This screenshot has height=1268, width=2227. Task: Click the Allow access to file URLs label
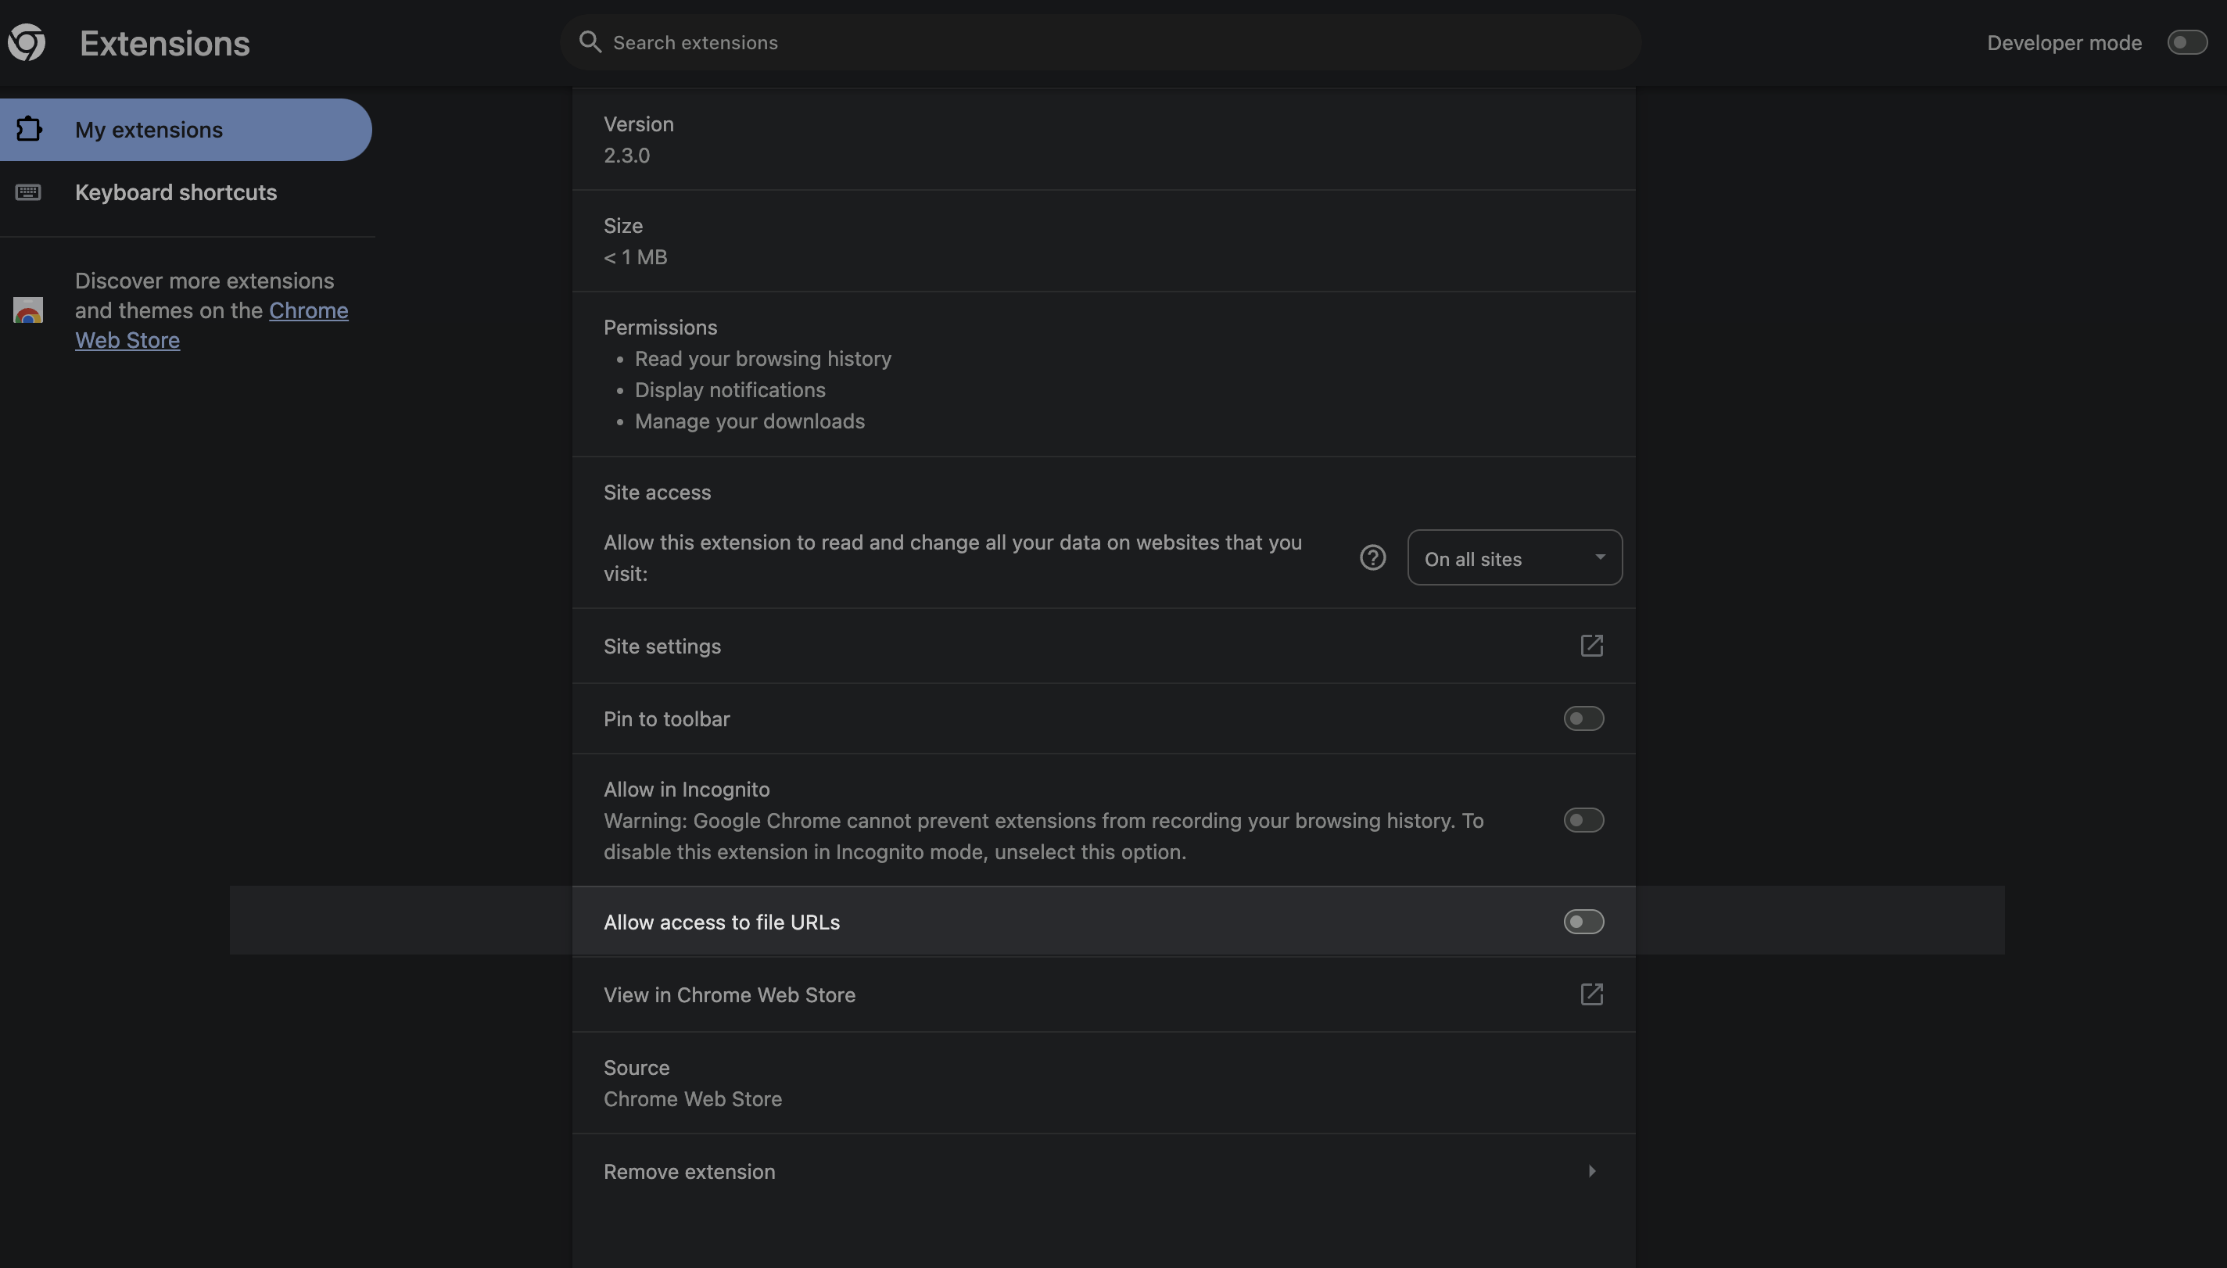[721, 922]
